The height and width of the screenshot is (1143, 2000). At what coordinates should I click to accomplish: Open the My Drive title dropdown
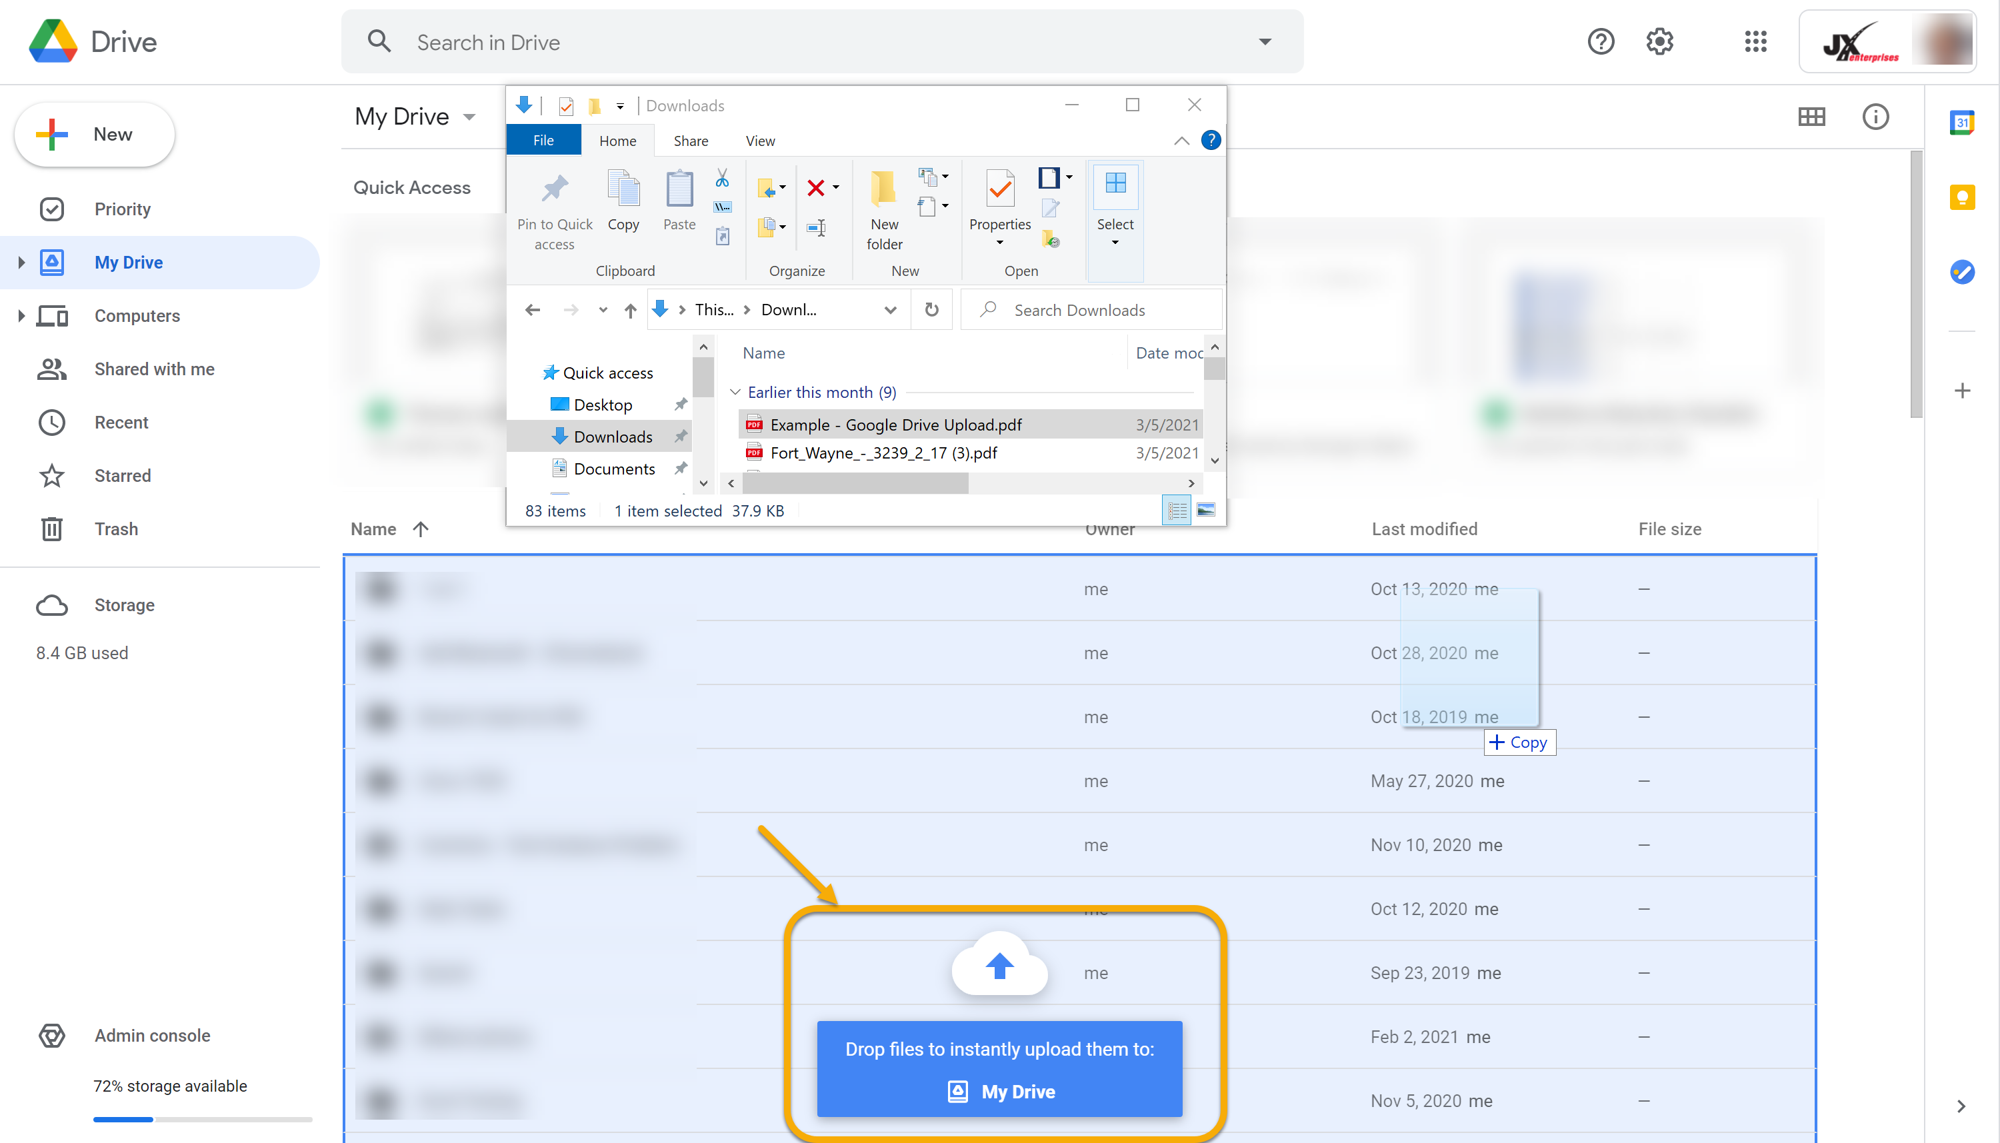point(469,117)
